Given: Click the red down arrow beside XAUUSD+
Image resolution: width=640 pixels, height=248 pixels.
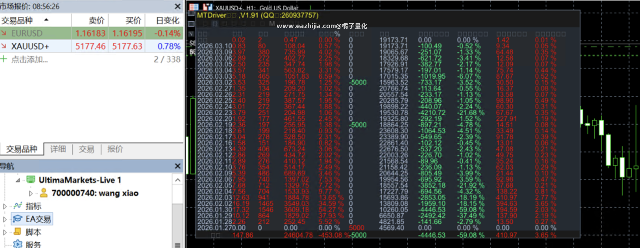Looking at the screenshot, I should coord(4,46).
